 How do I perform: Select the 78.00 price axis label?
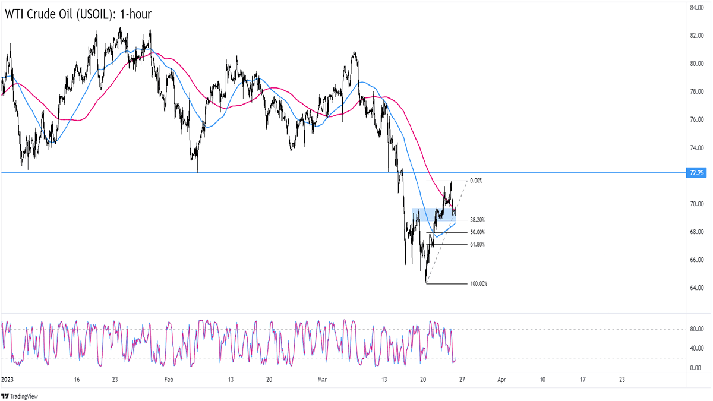coord(696,91)
